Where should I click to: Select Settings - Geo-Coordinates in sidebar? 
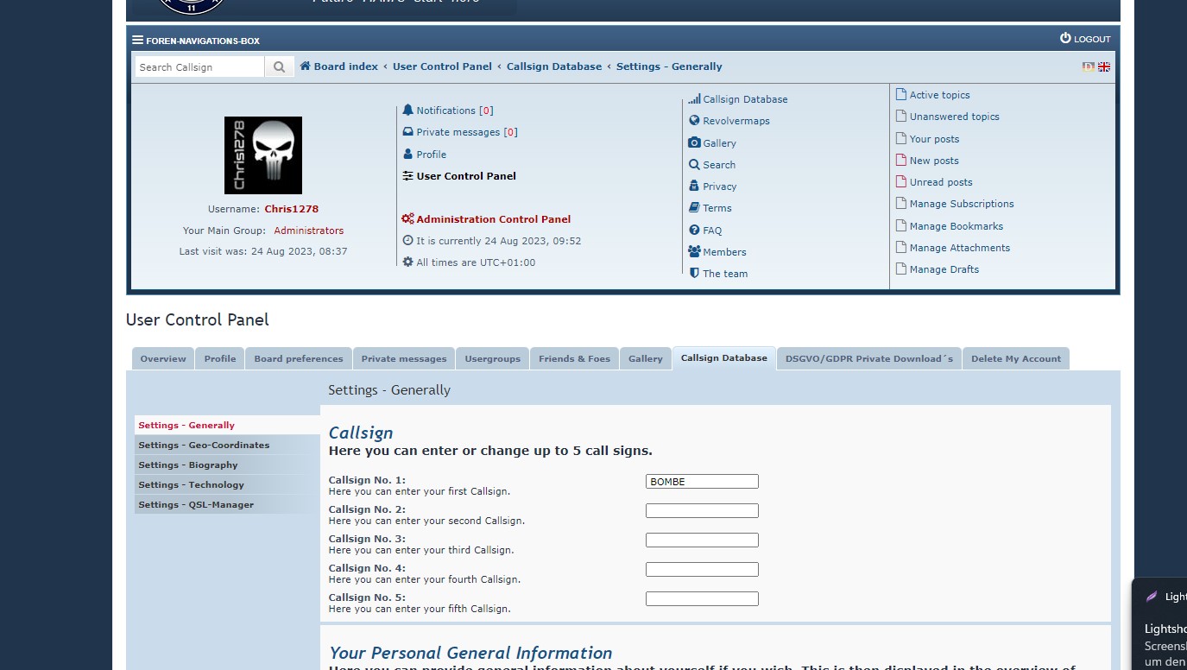204,446
